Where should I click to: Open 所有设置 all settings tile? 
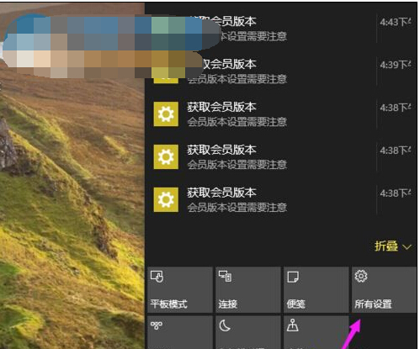click(384, 290)
